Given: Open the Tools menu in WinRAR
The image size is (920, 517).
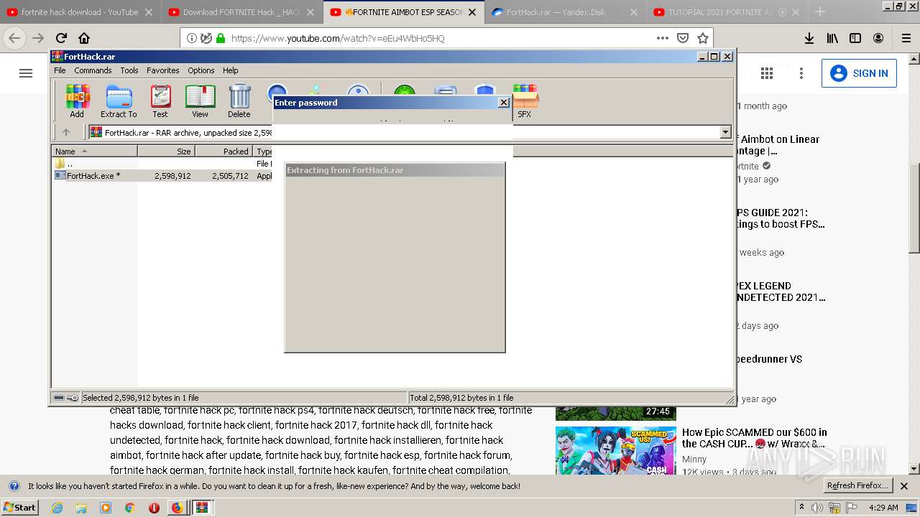Looking at the screenshot, I should click(x=129, y=70).
